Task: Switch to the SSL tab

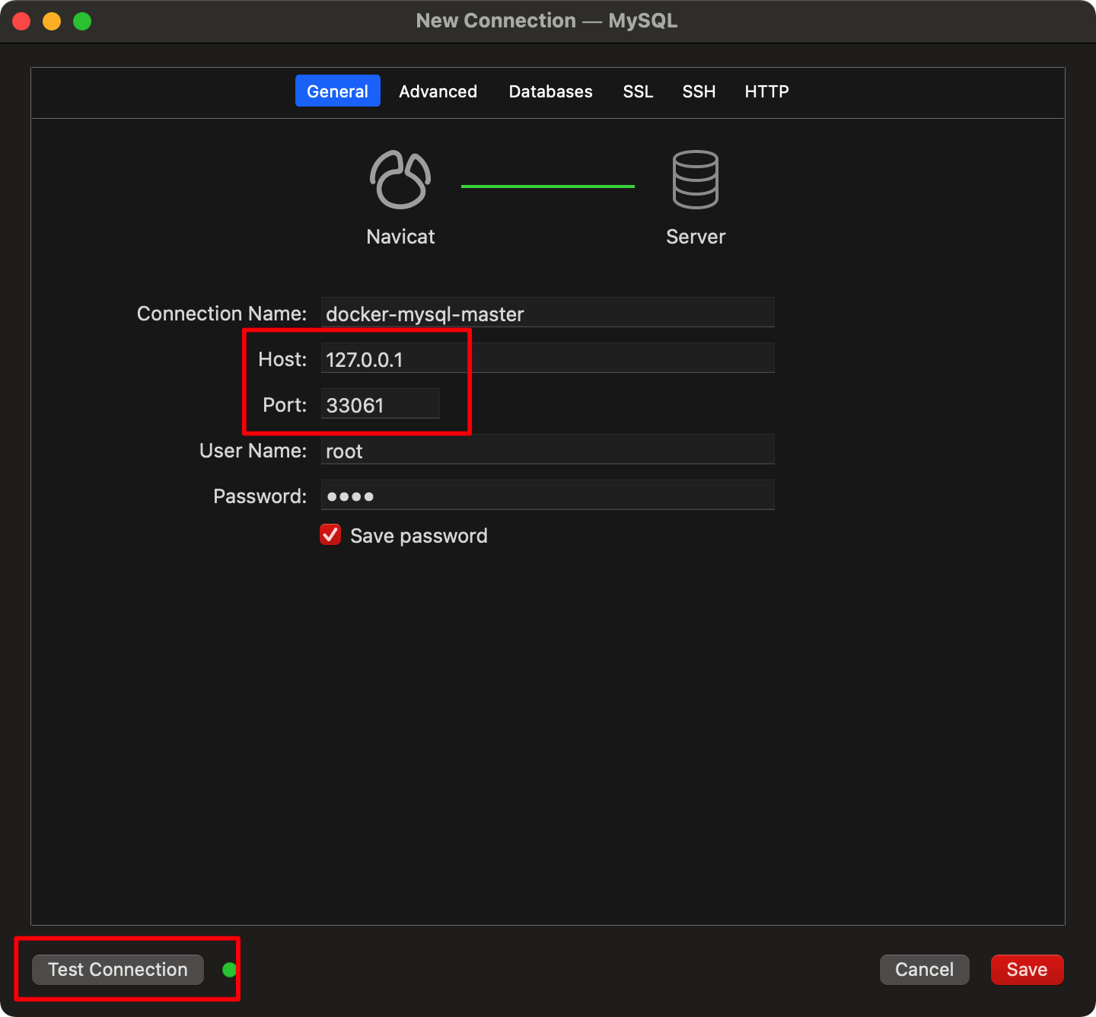Action: click(638, 91)
